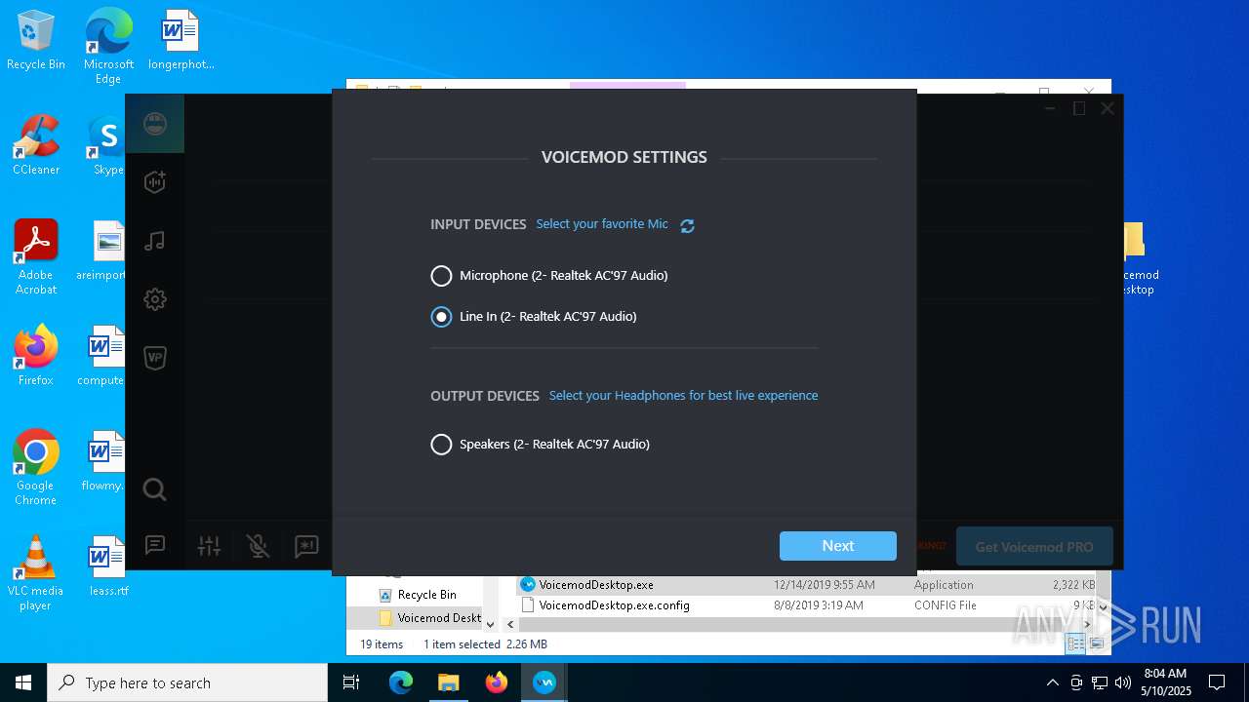Open Recycle Bin in Explorer navigation pane
Viewport: 1249px width, 702px height.
417,595
